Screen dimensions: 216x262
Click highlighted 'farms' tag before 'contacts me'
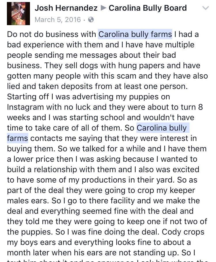pos(18,138)
